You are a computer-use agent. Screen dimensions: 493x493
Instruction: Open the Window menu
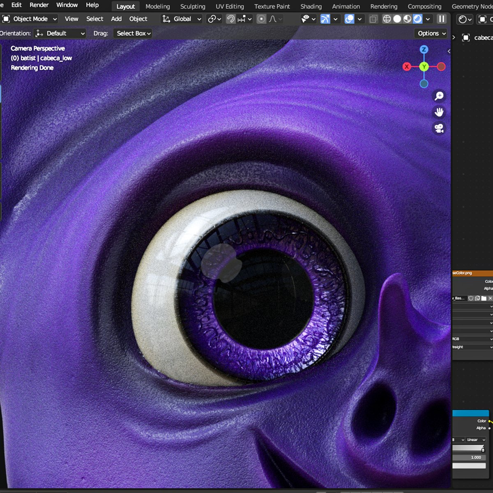[x=67, y=5]
